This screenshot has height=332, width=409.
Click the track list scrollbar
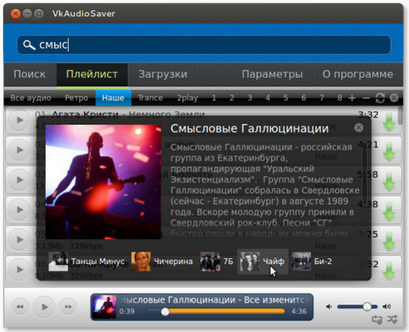coord(400,116)
